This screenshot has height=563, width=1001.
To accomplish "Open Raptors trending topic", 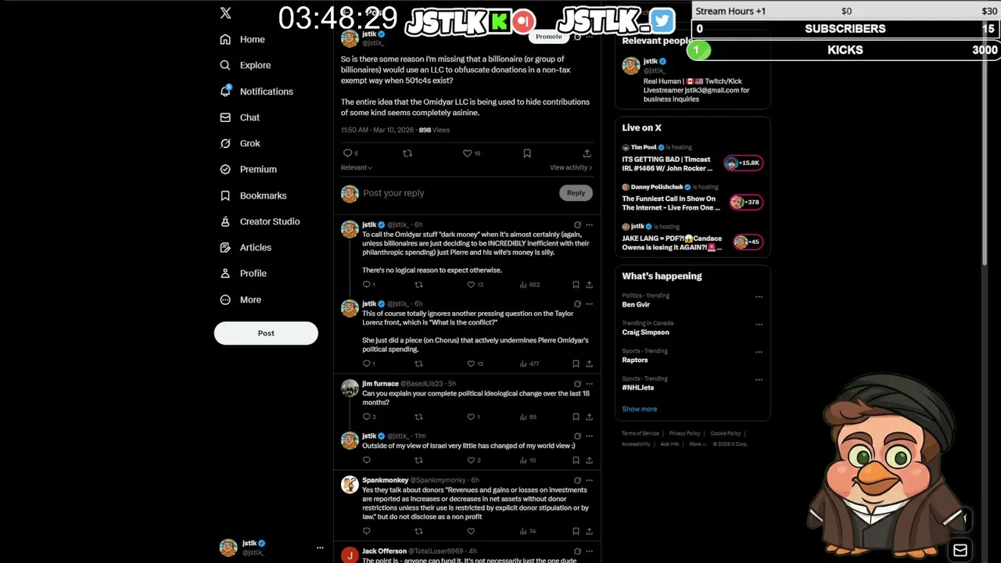I will [634, 360].
